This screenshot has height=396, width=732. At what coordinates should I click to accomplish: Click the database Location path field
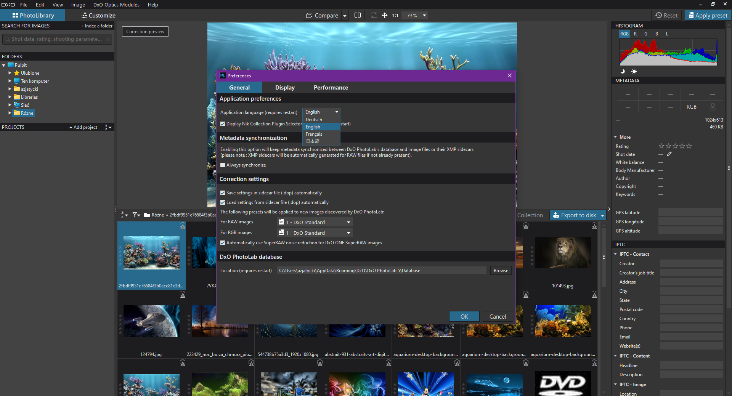point(382,271)
